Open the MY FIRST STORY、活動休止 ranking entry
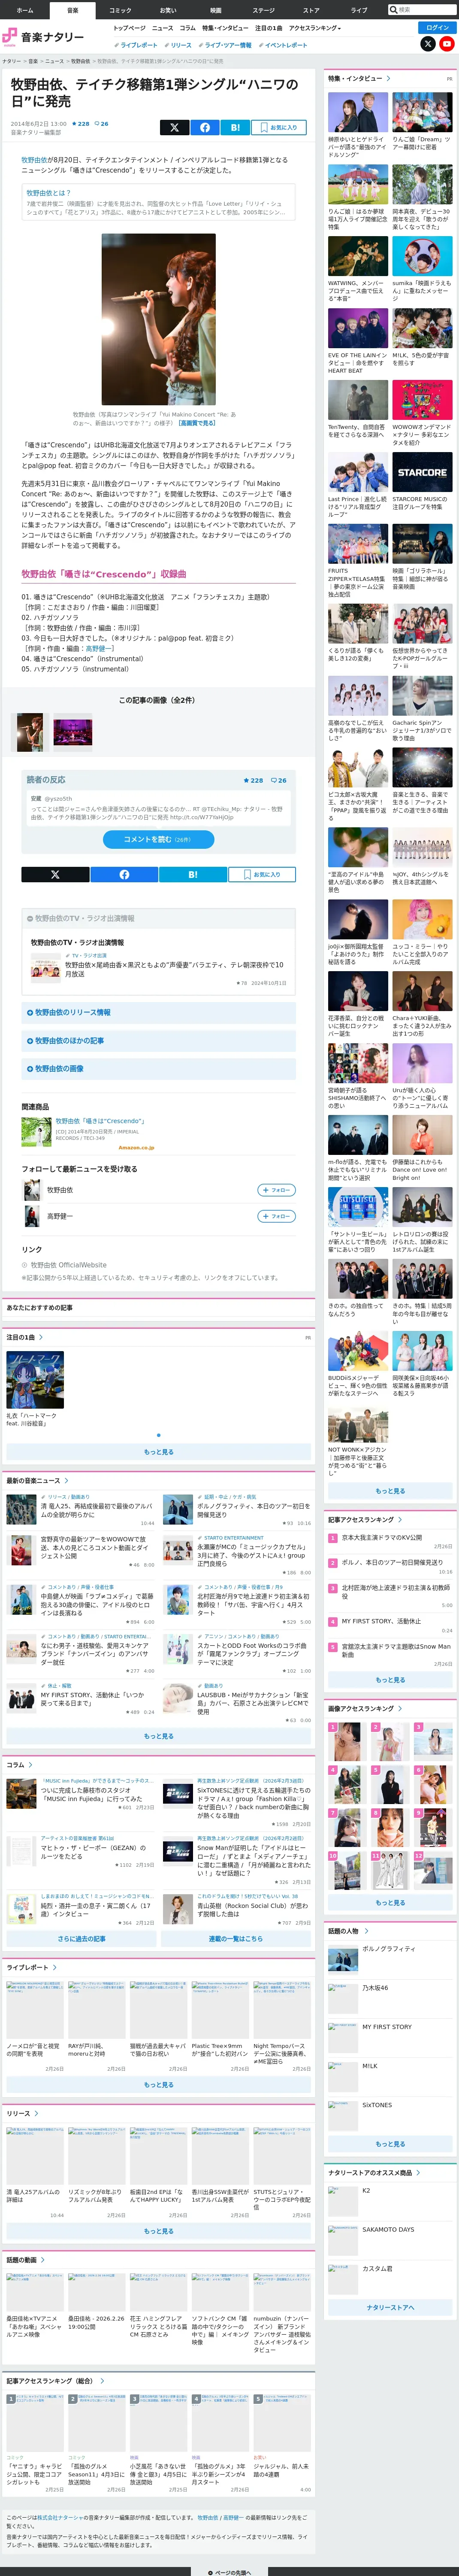This screenshot has height=2576, width=459. (381, 1621)
